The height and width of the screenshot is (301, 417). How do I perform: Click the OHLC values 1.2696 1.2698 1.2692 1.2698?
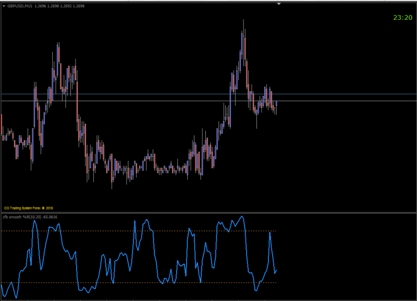pos(59,6)
